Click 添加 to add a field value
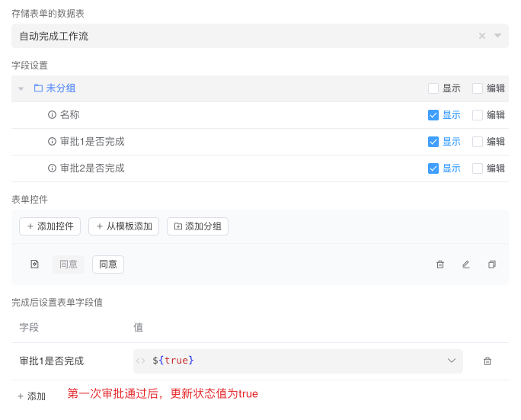 31,396
